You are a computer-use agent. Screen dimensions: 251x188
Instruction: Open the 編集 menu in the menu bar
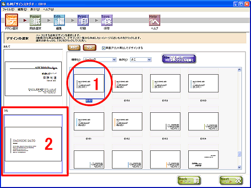(x=22, y=10)
